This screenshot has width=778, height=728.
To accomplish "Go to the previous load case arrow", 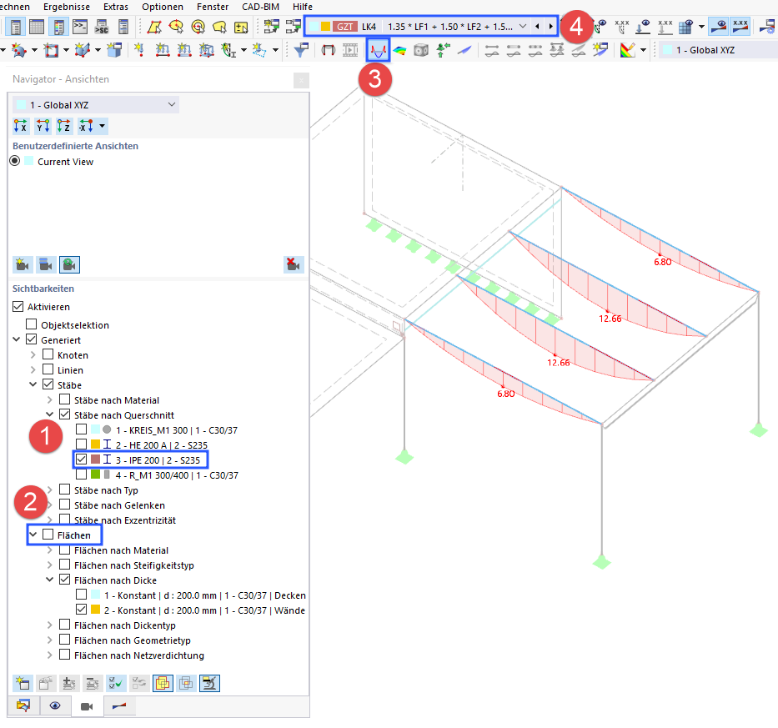I will click(537, 27).
